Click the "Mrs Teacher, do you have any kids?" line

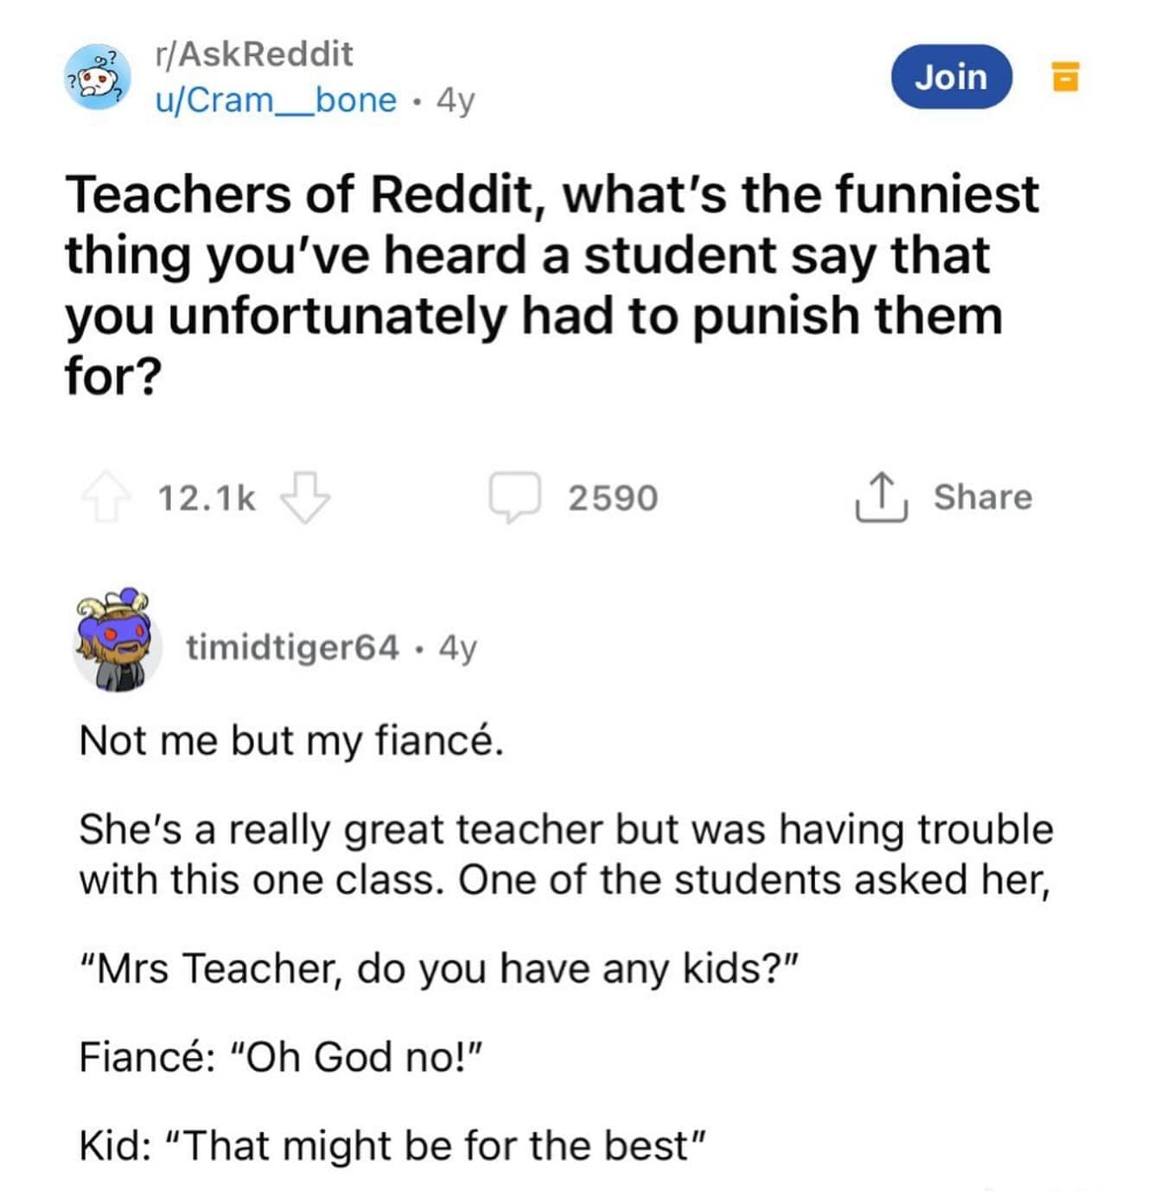[437, 968]
